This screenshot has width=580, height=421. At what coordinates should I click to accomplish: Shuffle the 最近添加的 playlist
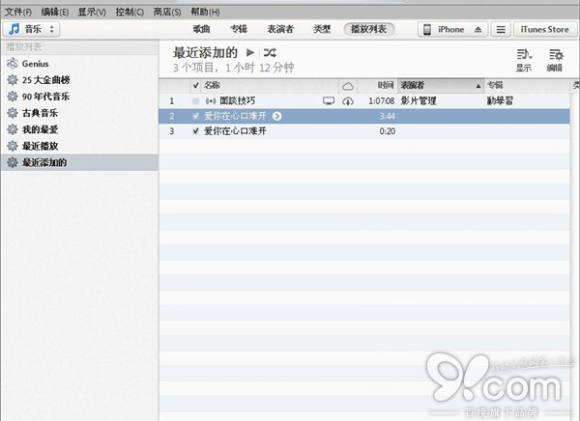pyautogui.click(x=270, y=53)
